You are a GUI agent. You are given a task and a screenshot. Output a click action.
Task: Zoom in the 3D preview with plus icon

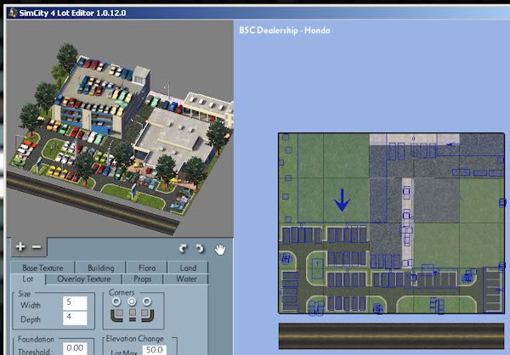coord(20,247)
